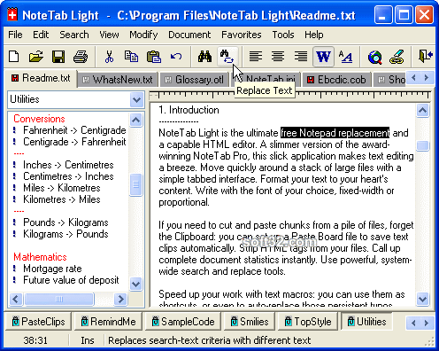
Task: Switch to the Ebcdic.cob tab
Action: point(336,80)
